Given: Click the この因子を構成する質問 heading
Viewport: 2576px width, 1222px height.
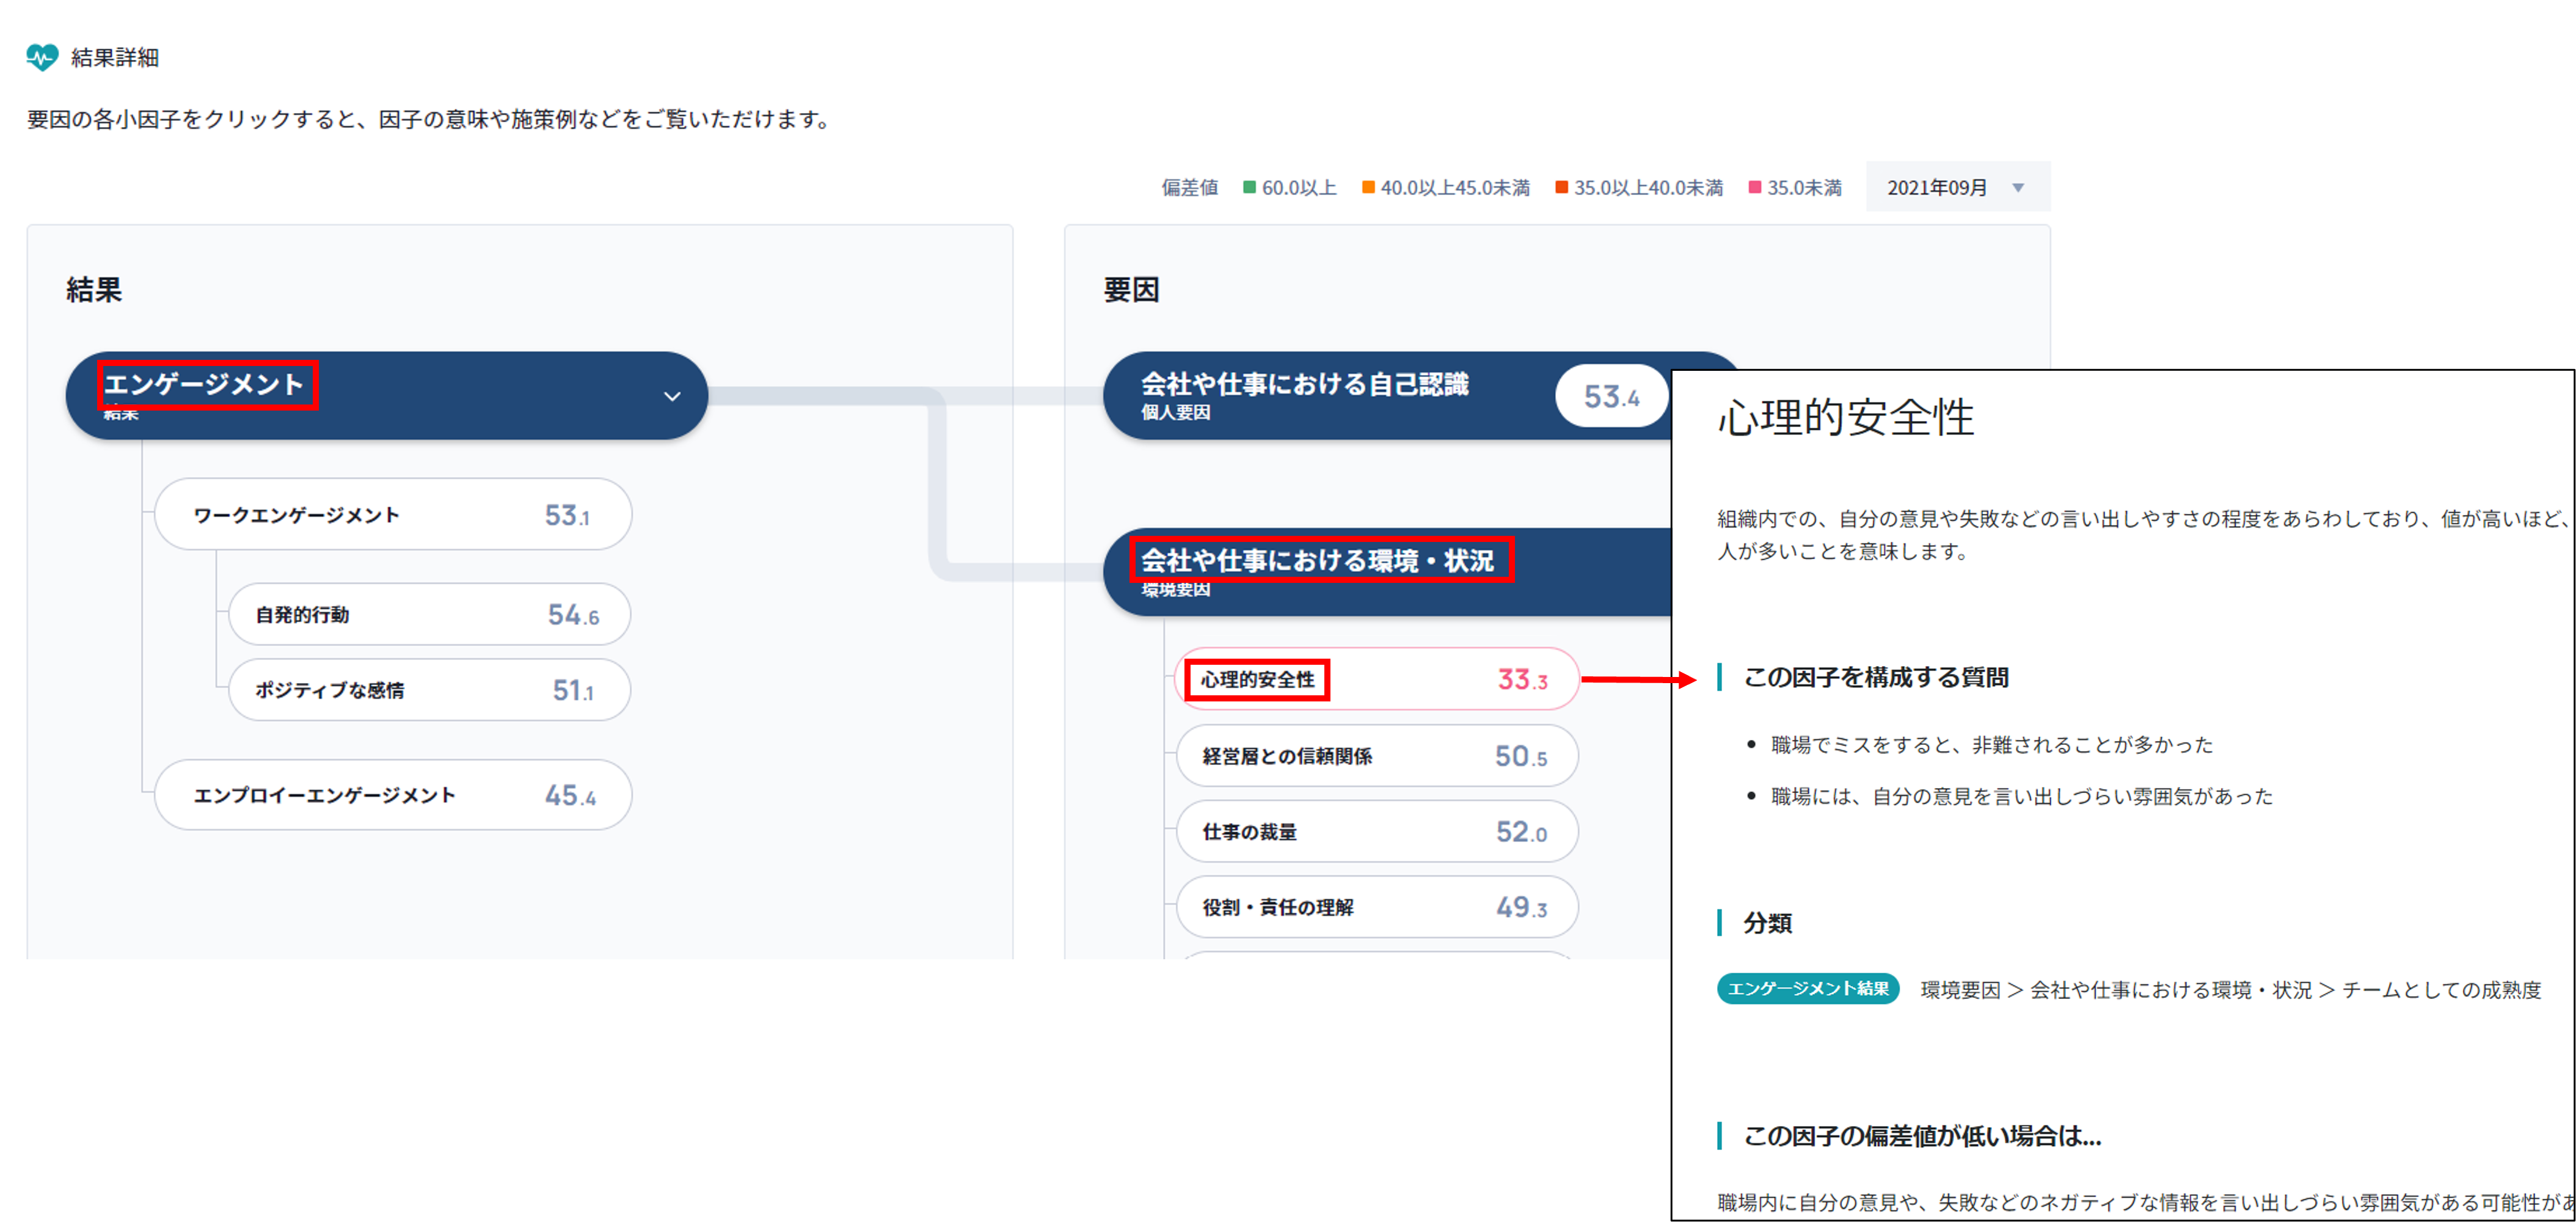Looking at the screenshot, I should click(1876, 678).
